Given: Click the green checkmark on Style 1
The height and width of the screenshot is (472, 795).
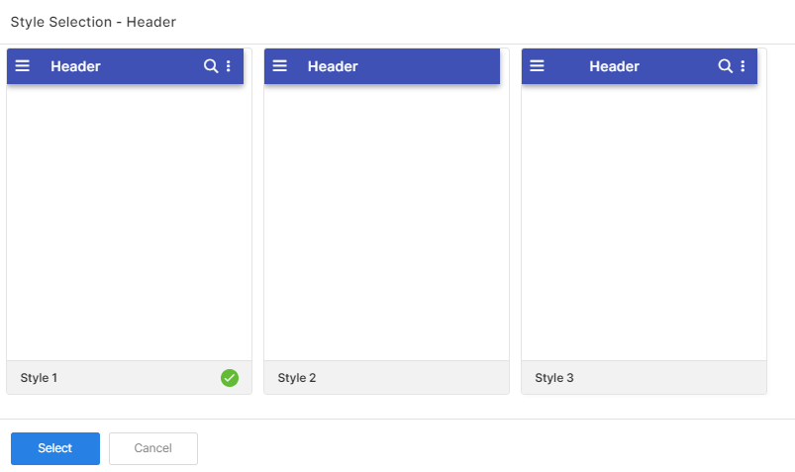Looking at the screenshot, I should point(230,378).
